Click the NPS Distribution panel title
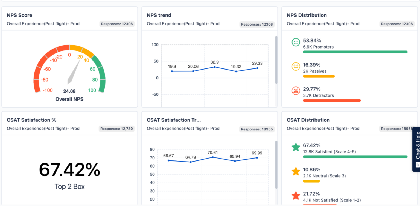Viewport: 420px width, 206px height. 307,15
